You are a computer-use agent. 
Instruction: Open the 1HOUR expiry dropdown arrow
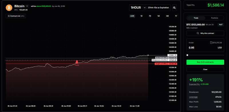click(145, 8)
